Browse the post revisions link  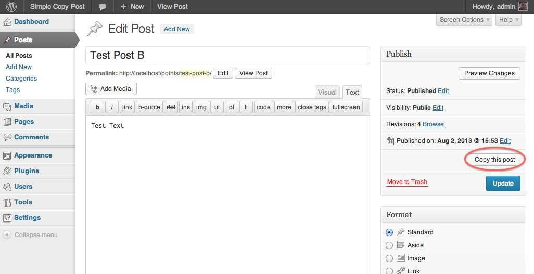433,124
